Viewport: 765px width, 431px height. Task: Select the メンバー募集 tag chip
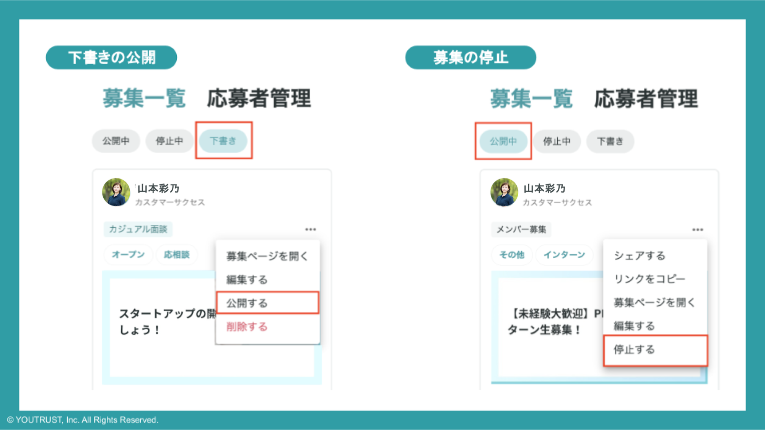click(x=521, y=230)
